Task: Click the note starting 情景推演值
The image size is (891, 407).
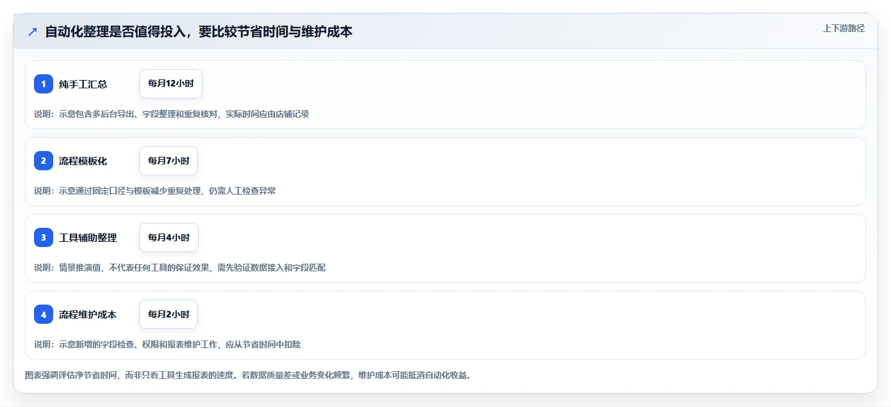Action: coord(179,267)
